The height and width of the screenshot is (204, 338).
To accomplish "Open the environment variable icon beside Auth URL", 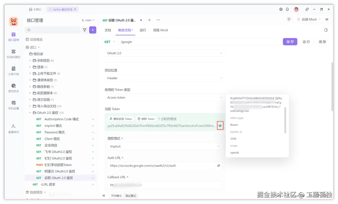I will pos(218,165).
